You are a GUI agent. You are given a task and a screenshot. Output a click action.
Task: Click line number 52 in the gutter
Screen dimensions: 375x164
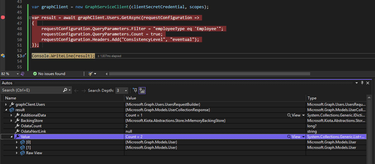pyautogui.click(x=20, y=51)
